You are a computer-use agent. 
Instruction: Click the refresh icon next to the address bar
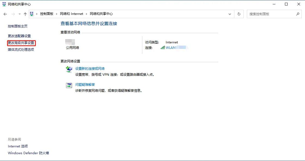coord(239,14)
